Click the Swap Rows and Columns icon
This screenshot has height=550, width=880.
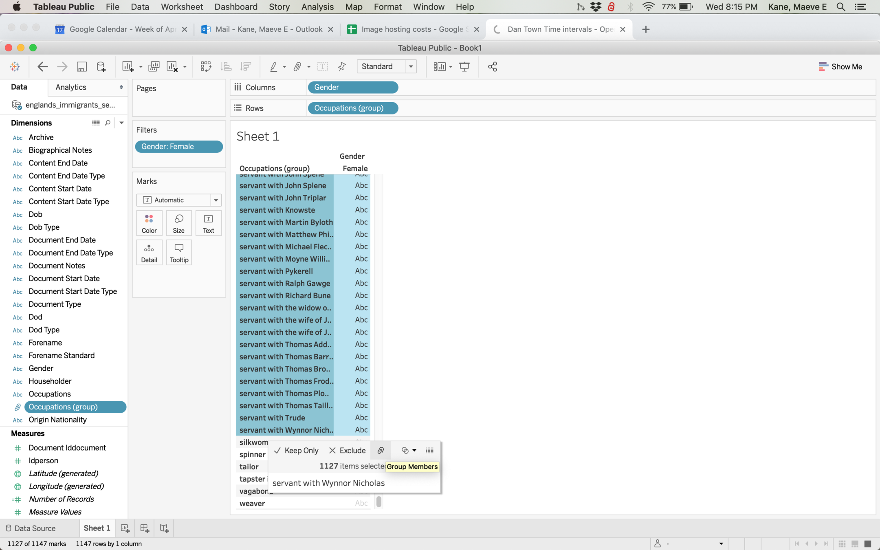click(x=206, y=66)
